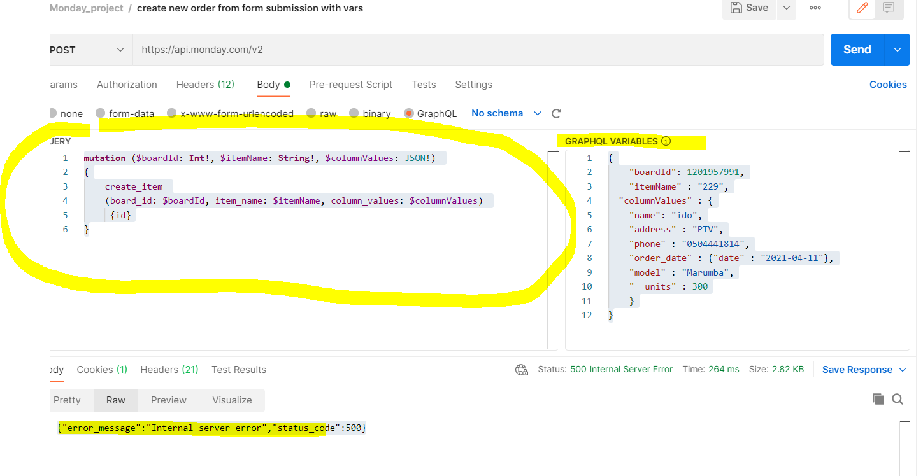The height and width of the screenshot is (476, 923).
Task: Search the response with magnifier icon
Action: click(898, 399)
